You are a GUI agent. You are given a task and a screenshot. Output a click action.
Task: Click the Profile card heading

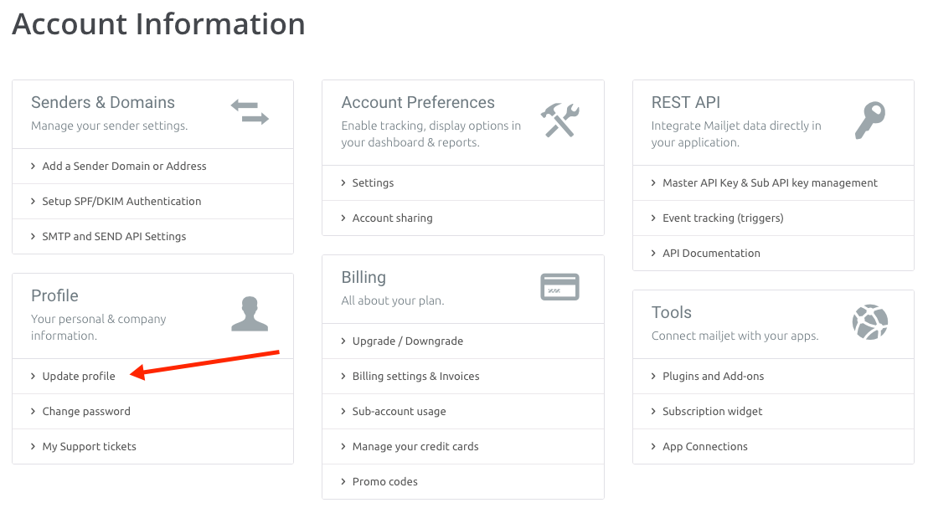(x=54, y=295)
